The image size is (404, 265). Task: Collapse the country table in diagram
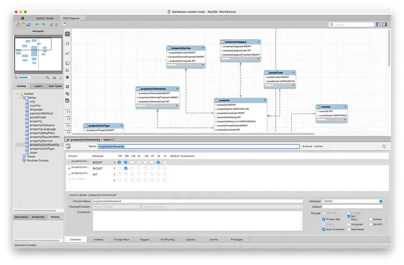click(x=345, y=107)
